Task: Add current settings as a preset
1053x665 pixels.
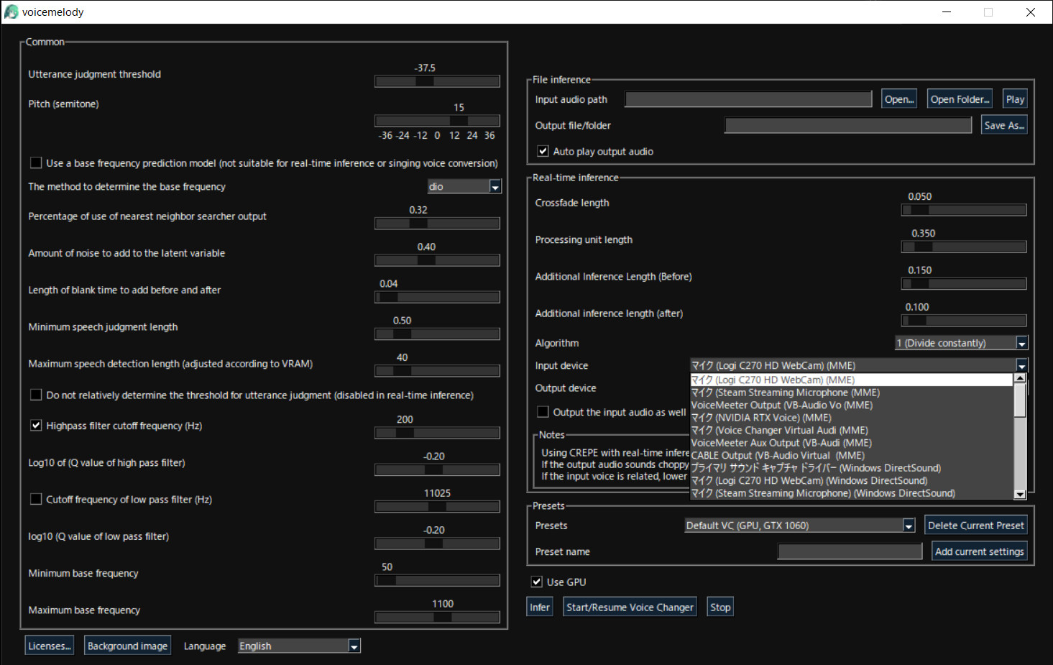Action: (979, 551)
